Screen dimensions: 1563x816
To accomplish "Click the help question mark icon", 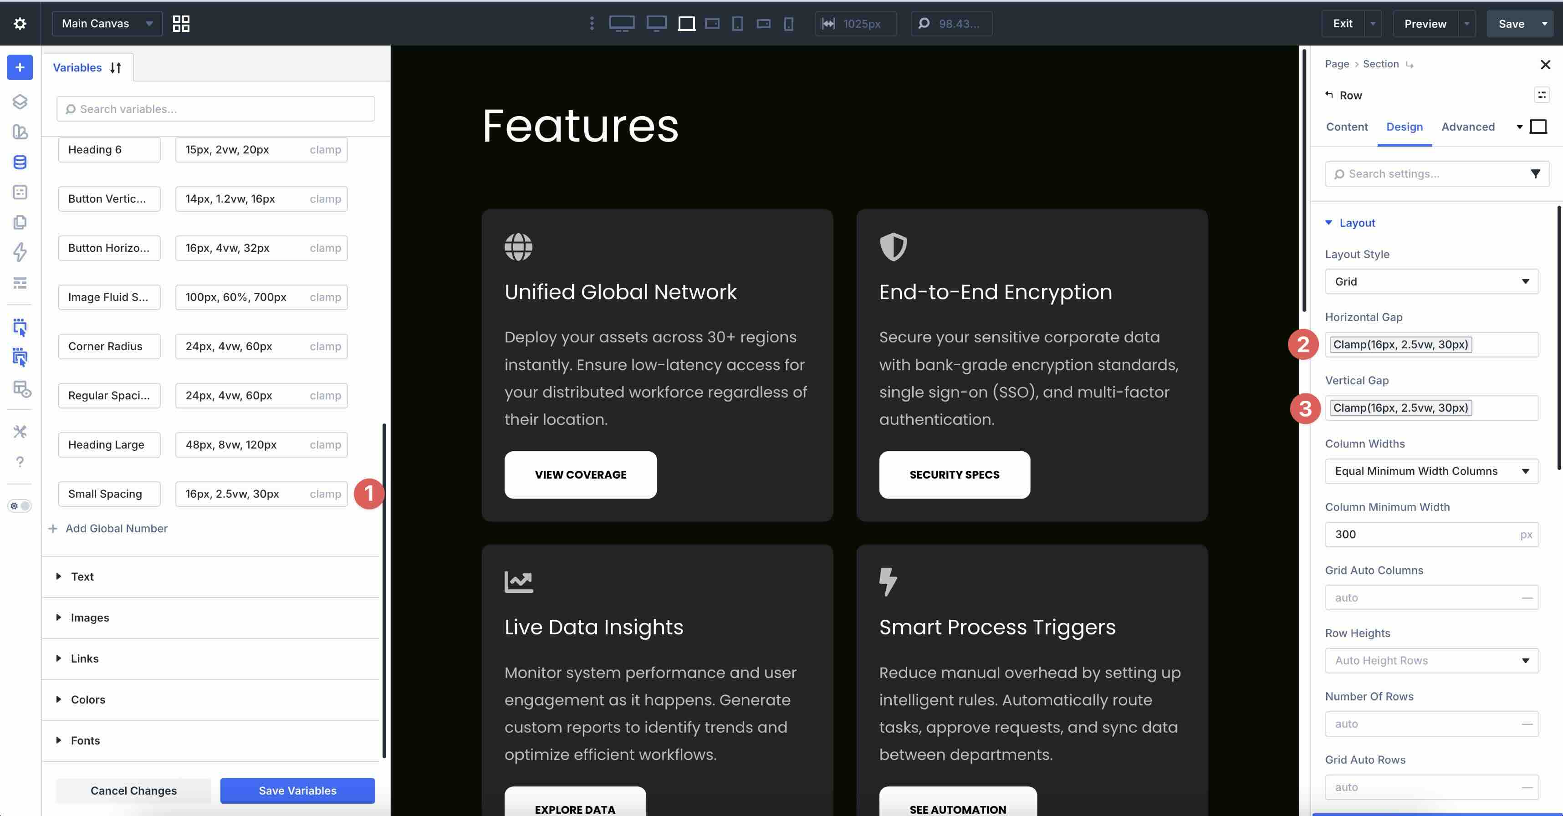I will click(x=20, y=462).
